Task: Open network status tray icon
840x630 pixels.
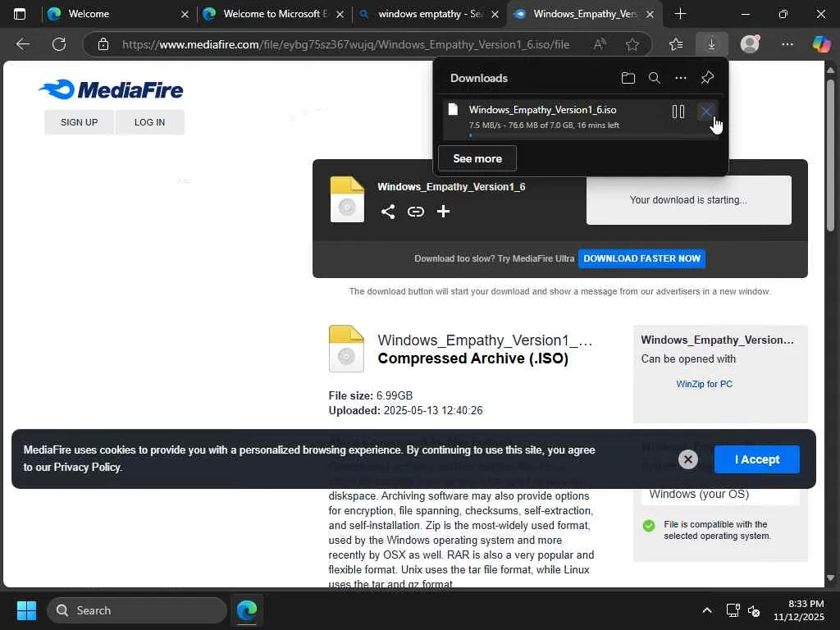Action: pos(733,610)
